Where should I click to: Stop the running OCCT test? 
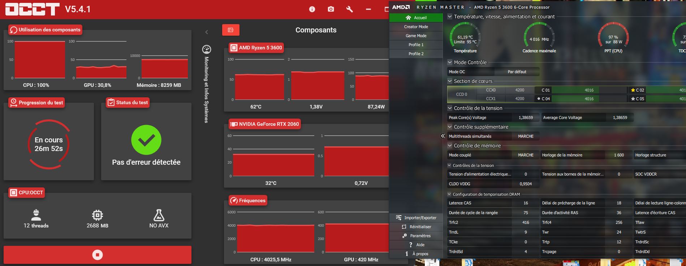point(98,255)
